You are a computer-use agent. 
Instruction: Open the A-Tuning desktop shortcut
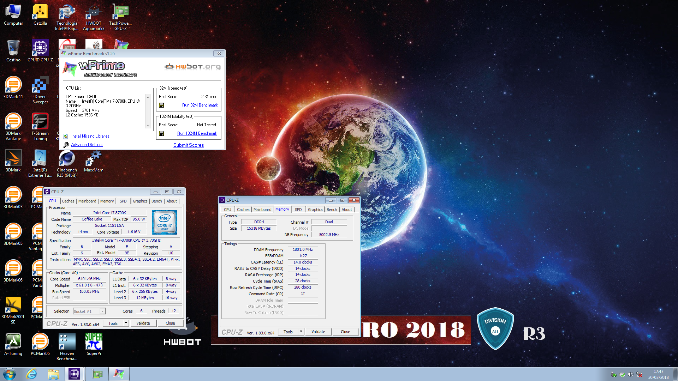click(x=13, y=344)
